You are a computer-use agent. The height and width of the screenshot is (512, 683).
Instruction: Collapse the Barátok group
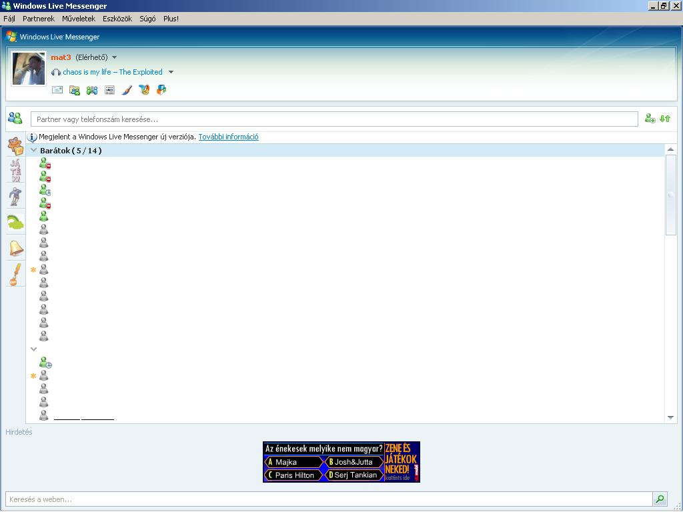point(33,150)
